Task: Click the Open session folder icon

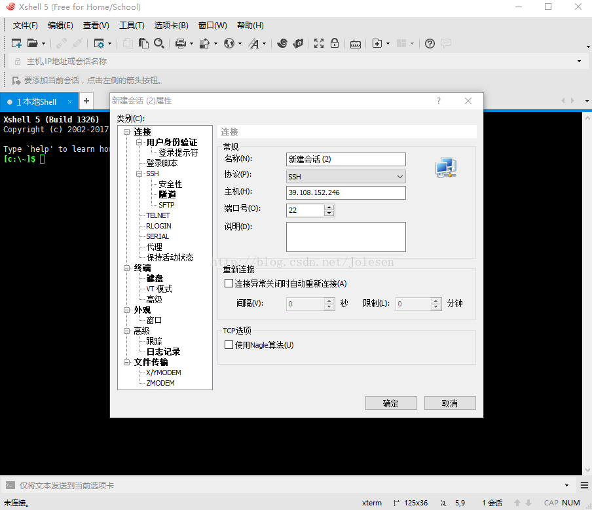Action: click(x=33, y=43)
